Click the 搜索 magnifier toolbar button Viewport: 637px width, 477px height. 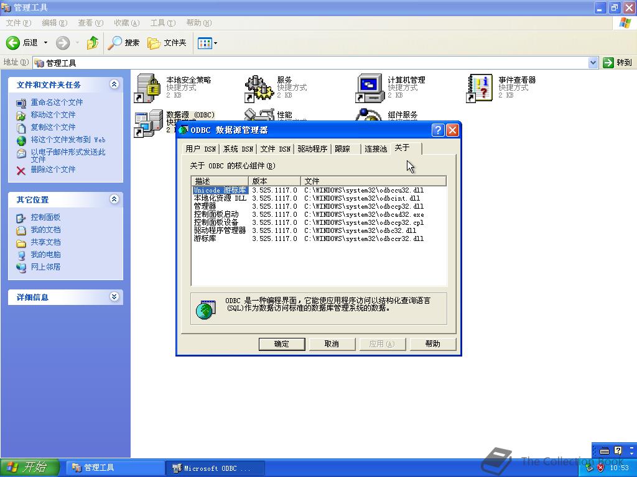tap(124, 43)
